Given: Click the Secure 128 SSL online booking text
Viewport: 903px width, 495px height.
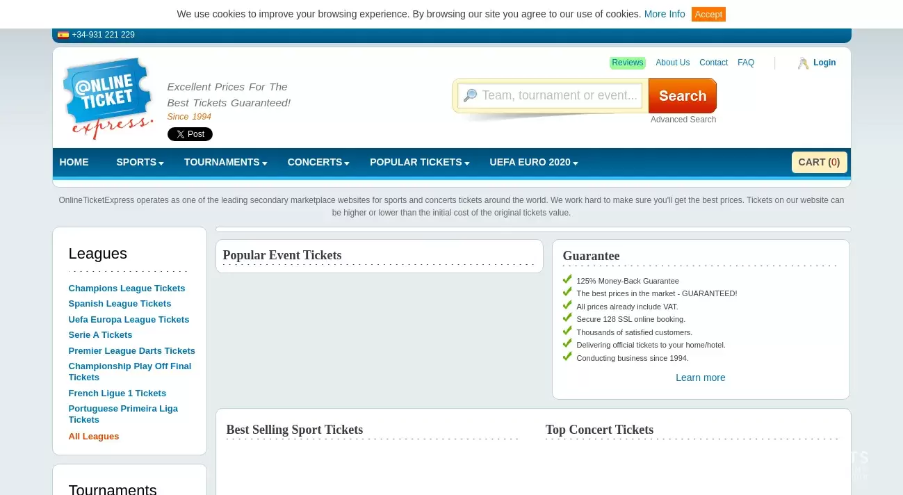Looking at the screenshot, I should click(631, 319).
